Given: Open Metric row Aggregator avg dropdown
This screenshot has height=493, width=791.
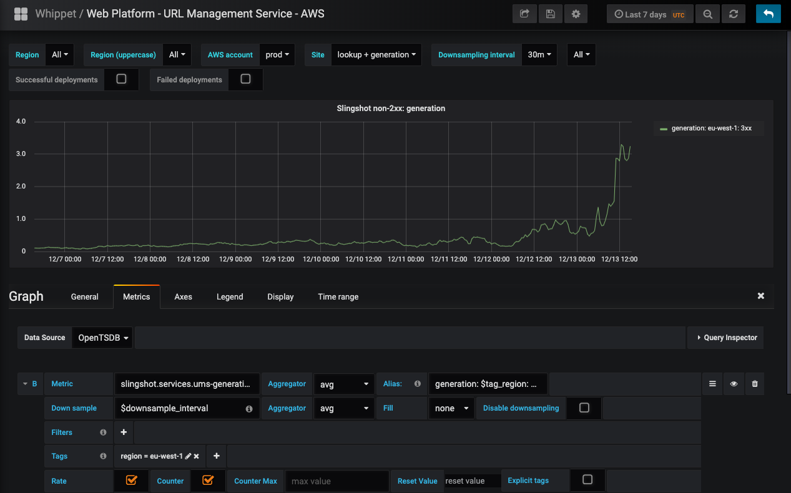Looking at the screenshot, I should pos(343,384).
